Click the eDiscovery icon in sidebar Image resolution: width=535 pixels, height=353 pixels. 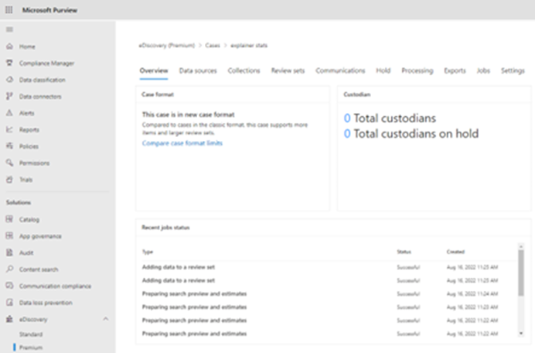[9, 319]
